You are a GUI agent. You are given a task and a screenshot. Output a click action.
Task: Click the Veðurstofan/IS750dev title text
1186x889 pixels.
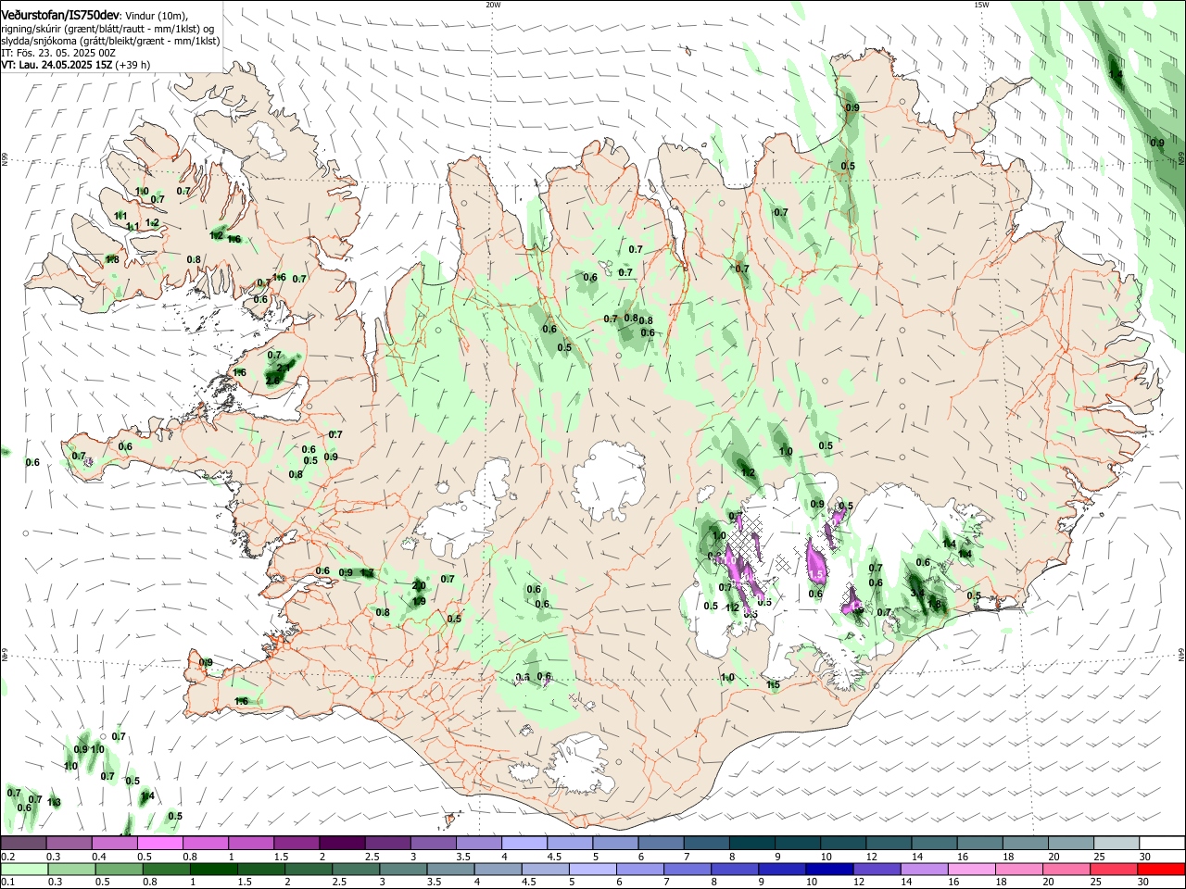(x=60, y=16)
